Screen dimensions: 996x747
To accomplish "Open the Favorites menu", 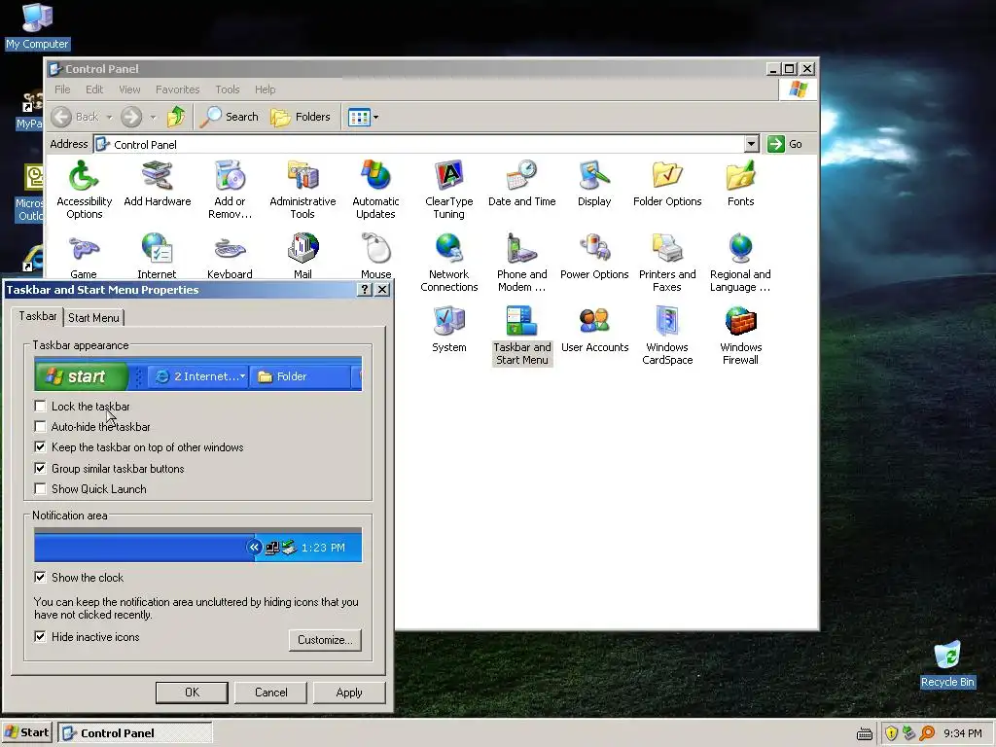I will click(x=177, y=89).
